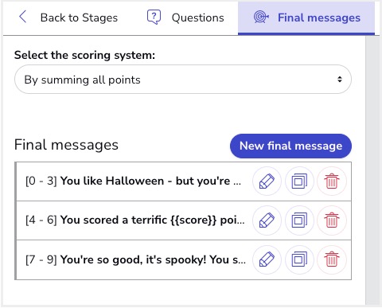Screen dimensions: 382x308
Task: Edit the [7 - 9] spooky message
Action: click(x=267, y=259)
